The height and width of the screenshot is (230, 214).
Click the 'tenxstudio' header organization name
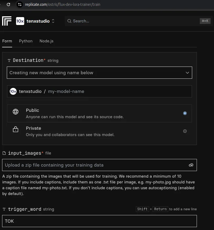38,21
